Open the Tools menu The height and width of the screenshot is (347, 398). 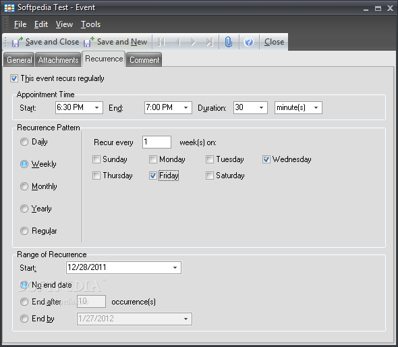[91, 24]
